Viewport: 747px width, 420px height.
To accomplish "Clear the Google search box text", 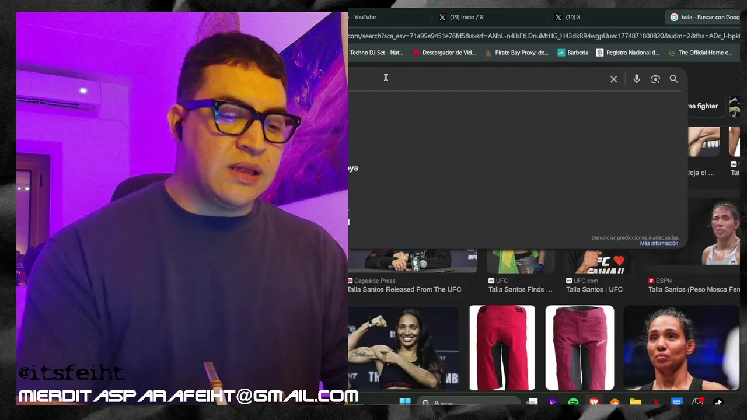I will pos(613,79).
